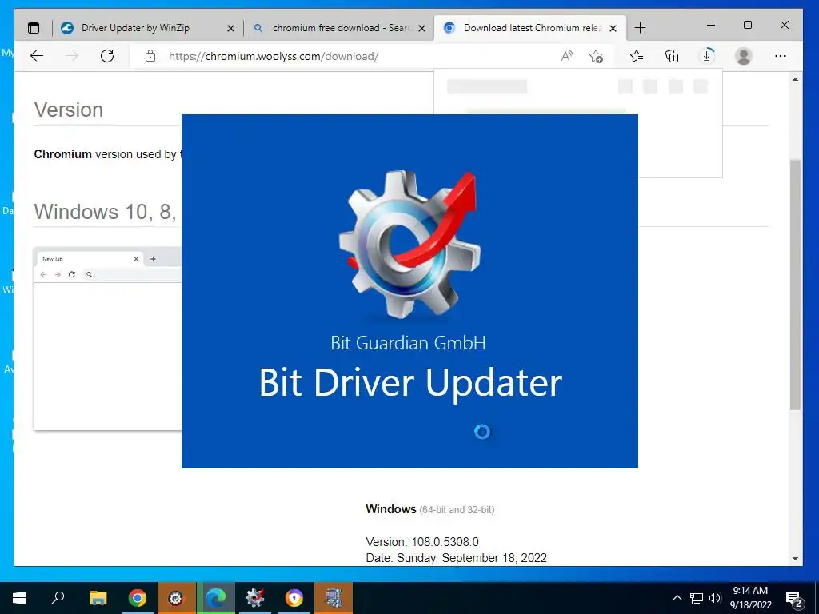Screen dimensions: 819x614
Task: Click the network tray icon
Action: click(697, 598)
